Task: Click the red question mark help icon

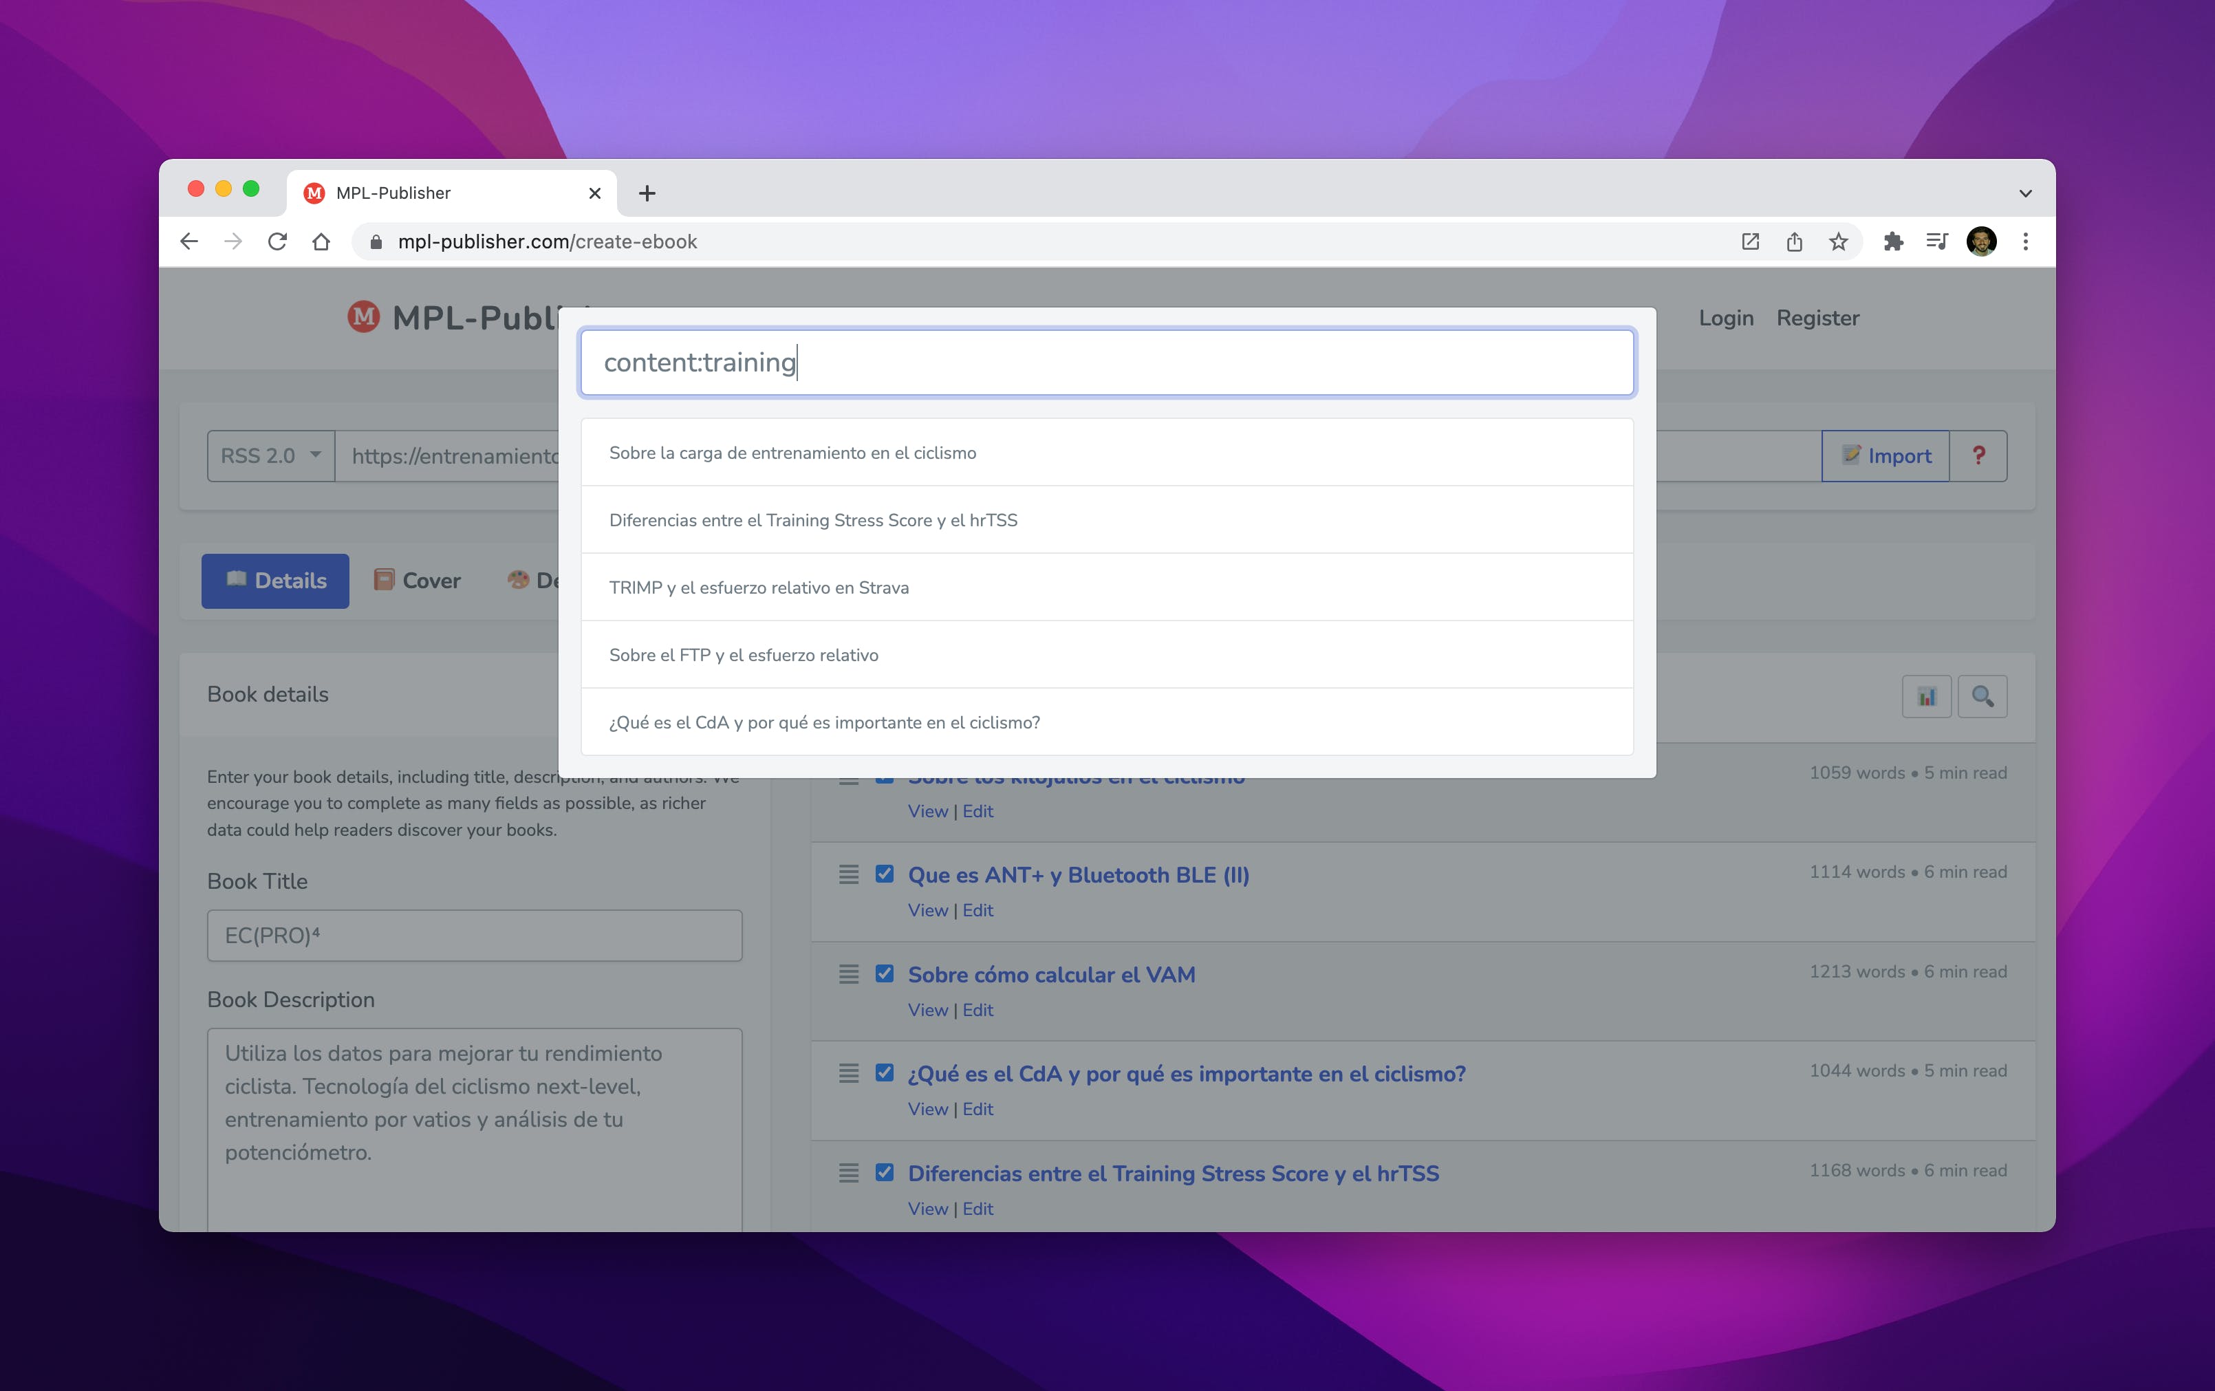Action: coord(1978,455)
